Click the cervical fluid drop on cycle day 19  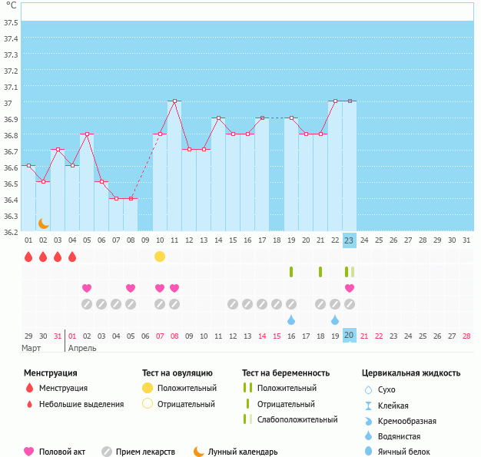[291, 320]
